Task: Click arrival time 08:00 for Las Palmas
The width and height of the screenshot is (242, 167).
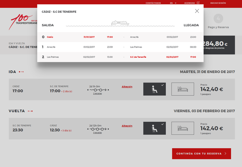Action: [193, 47]
